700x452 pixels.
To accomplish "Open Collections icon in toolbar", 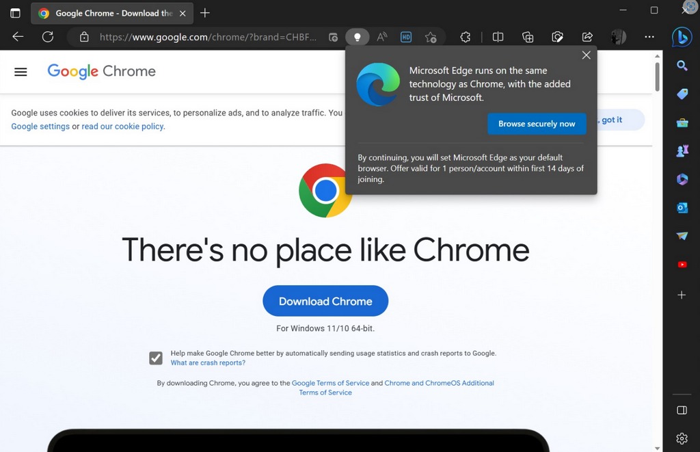I will (528, 37).
